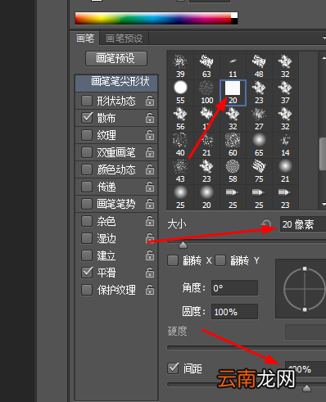This screenshot has width=326, height=402.
Task: Click the lock icon beside 保护纹理
Action: pos(150,290)
